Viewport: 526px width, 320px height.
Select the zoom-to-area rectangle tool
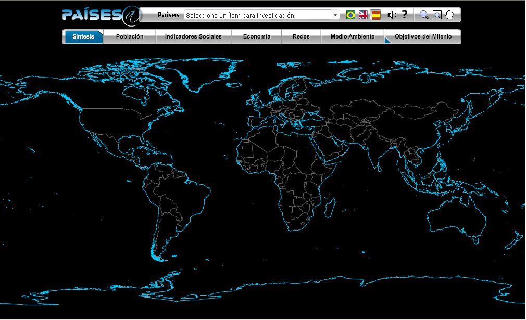437,15
